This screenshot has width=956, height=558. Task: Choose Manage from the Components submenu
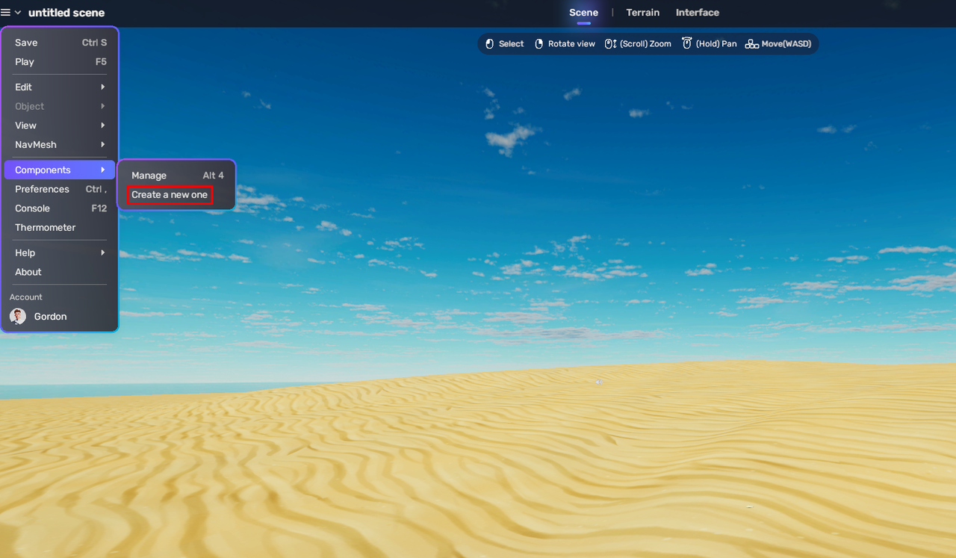[149, 175]
